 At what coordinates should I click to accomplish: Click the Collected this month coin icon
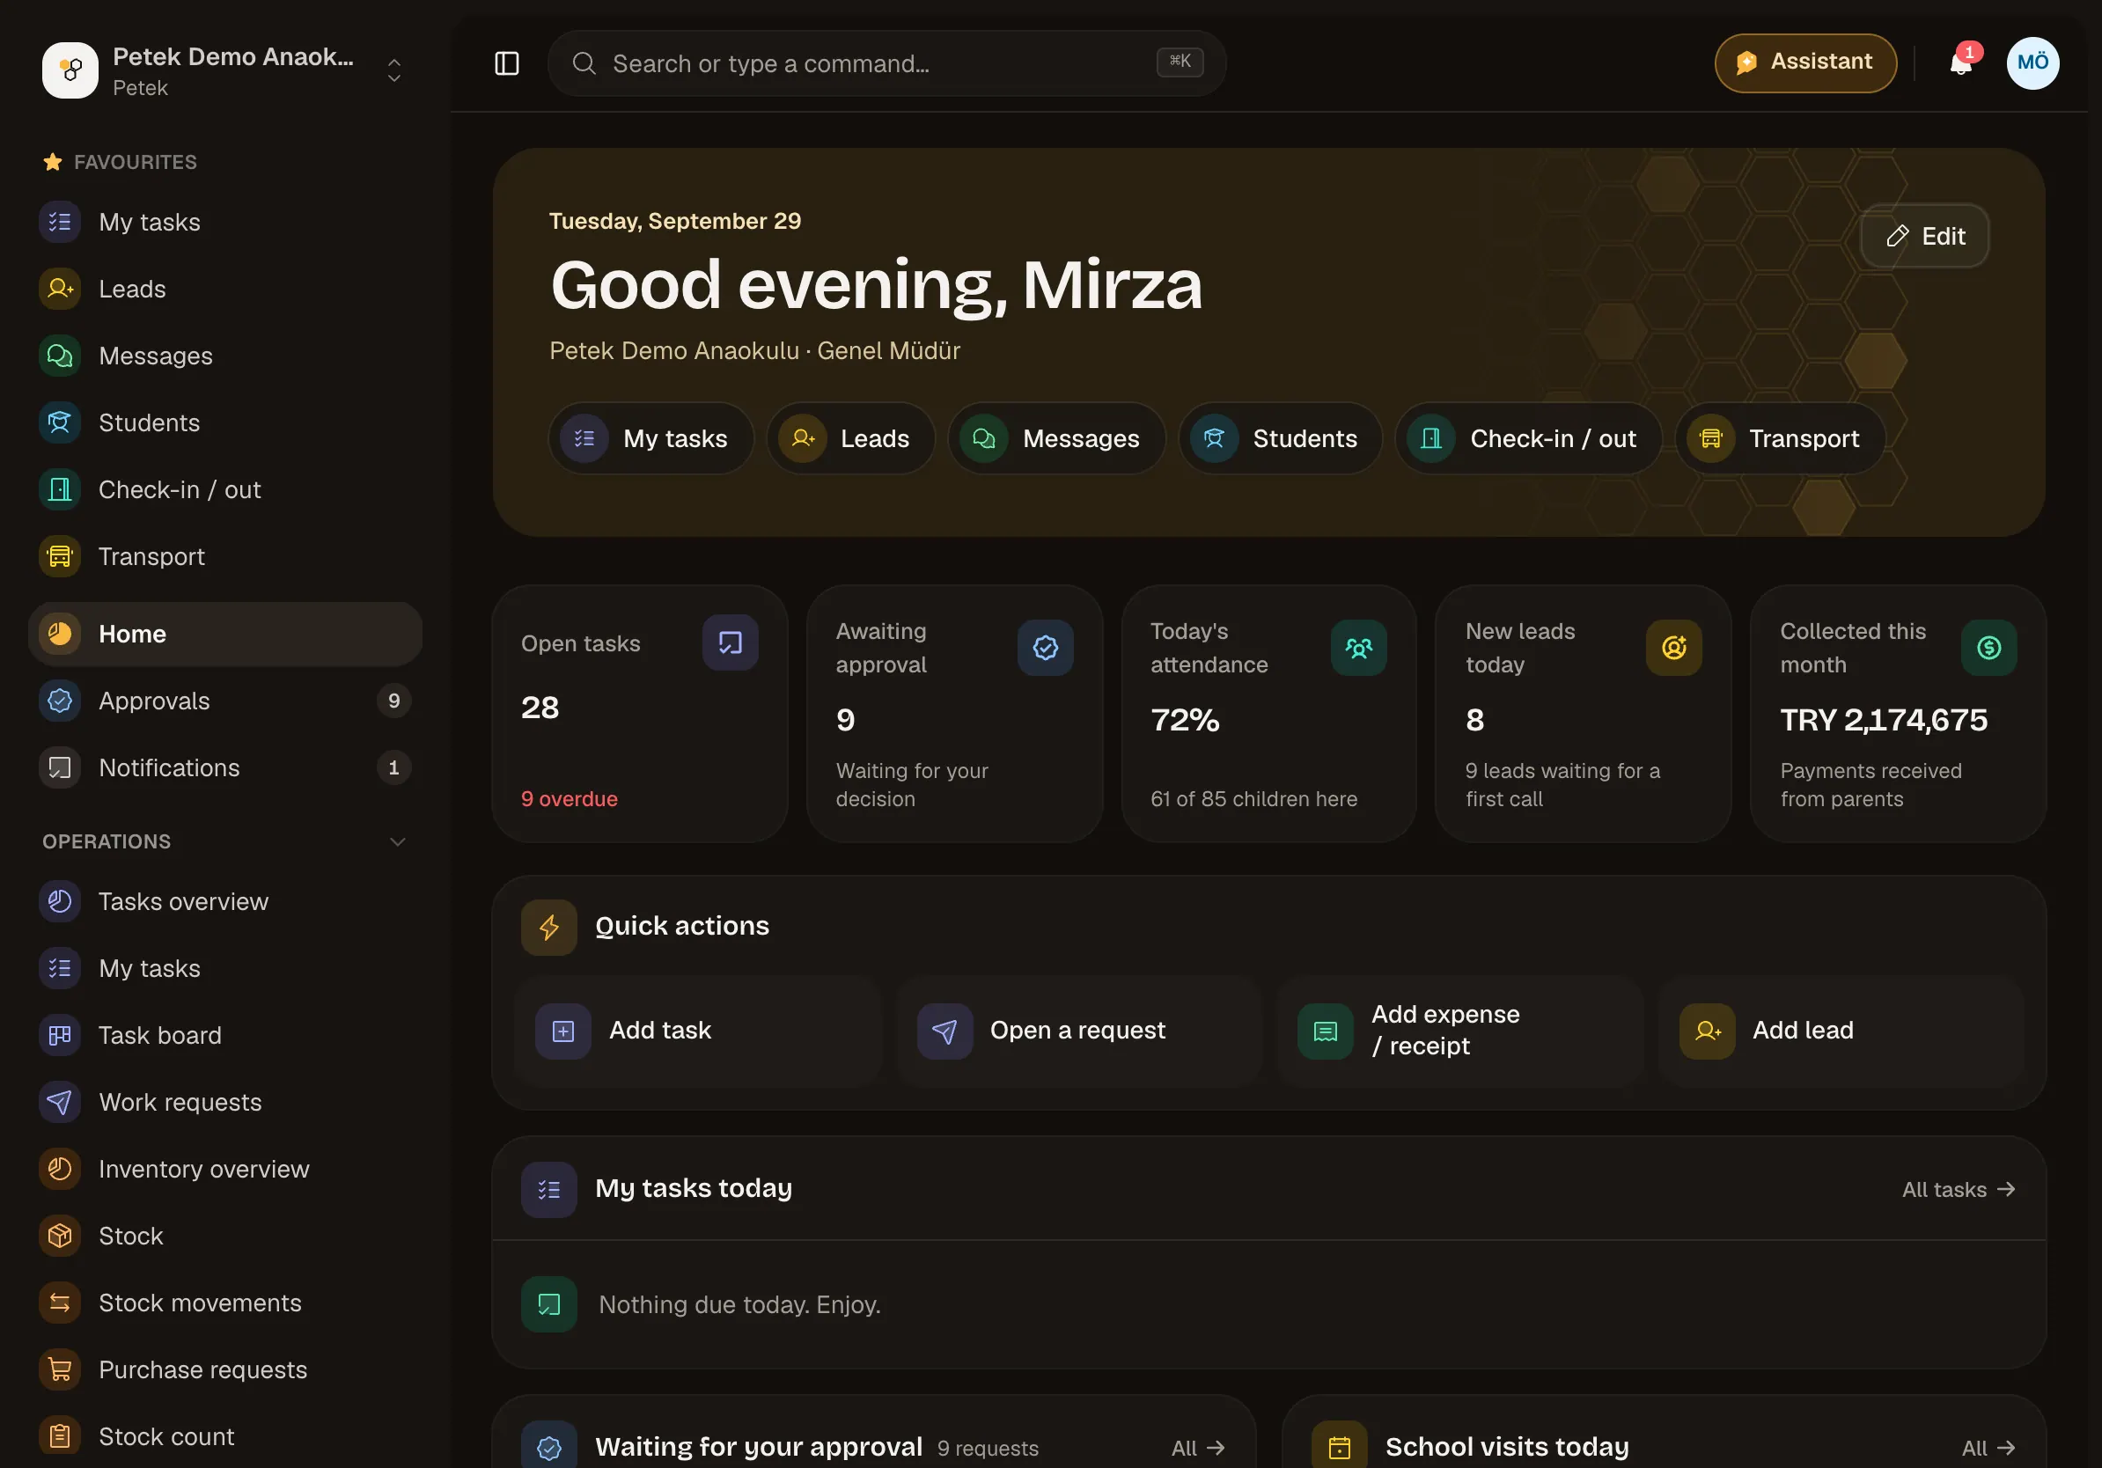click(1988, 648)
